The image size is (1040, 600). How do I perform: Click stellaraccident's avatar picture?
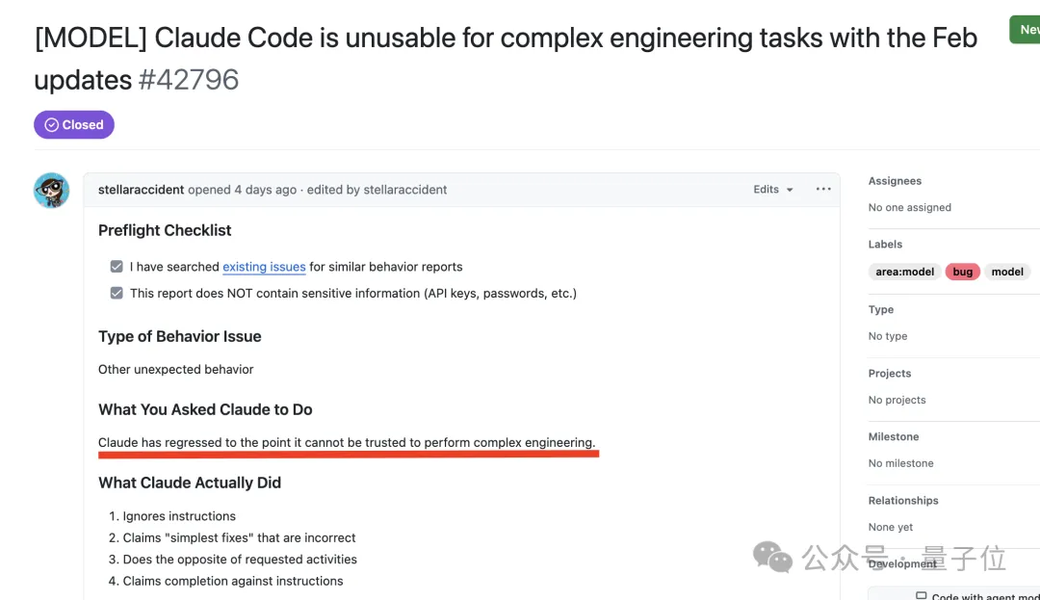[50, 190]
